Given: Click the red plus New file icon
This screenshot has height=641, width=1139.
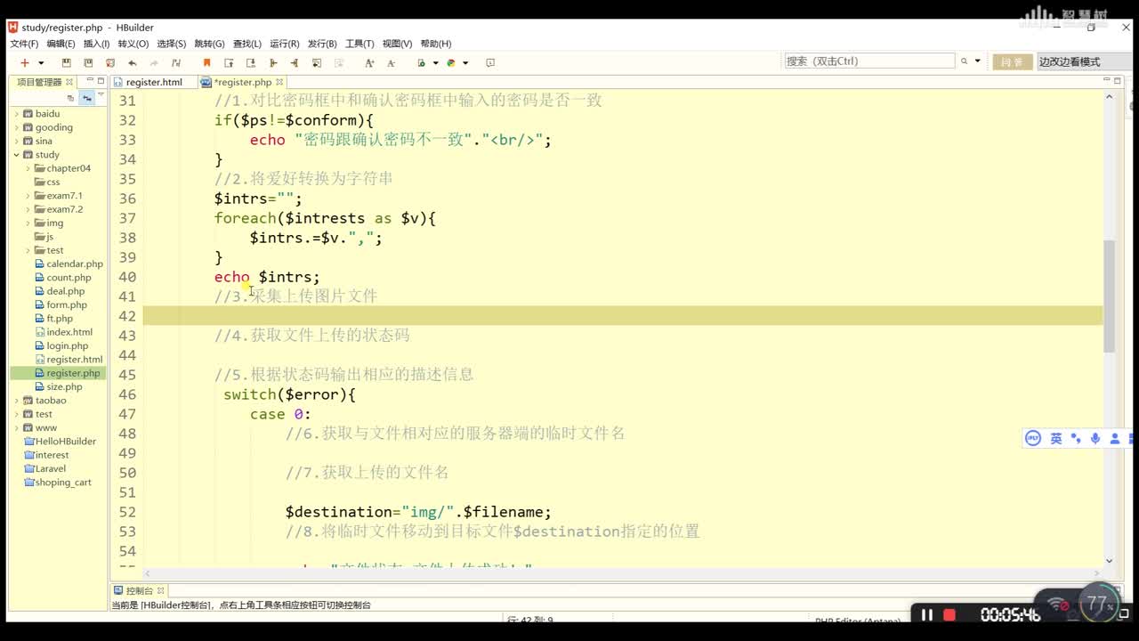Looking at the screenshot, I should [x=25, y=62].
